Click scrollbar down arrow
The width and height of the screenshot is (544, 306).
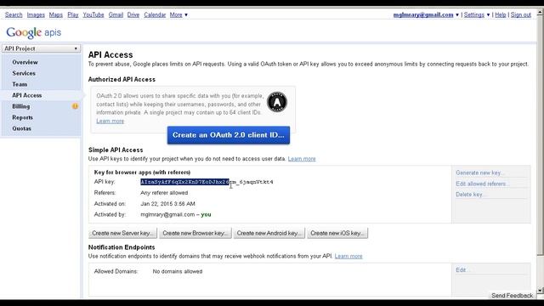coord(540,290)
